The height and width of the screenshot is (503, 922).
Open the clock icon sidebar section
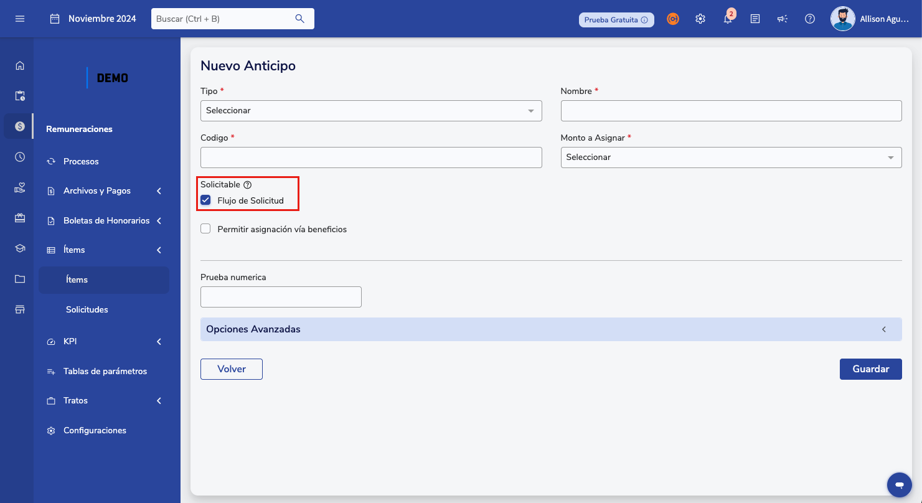click(x=20, y=157)
